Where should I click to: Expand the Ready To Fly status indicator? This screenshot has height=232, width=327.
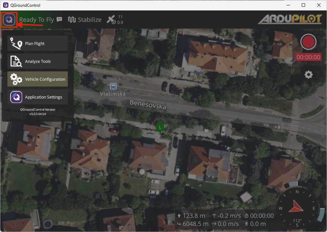[36, 20]
